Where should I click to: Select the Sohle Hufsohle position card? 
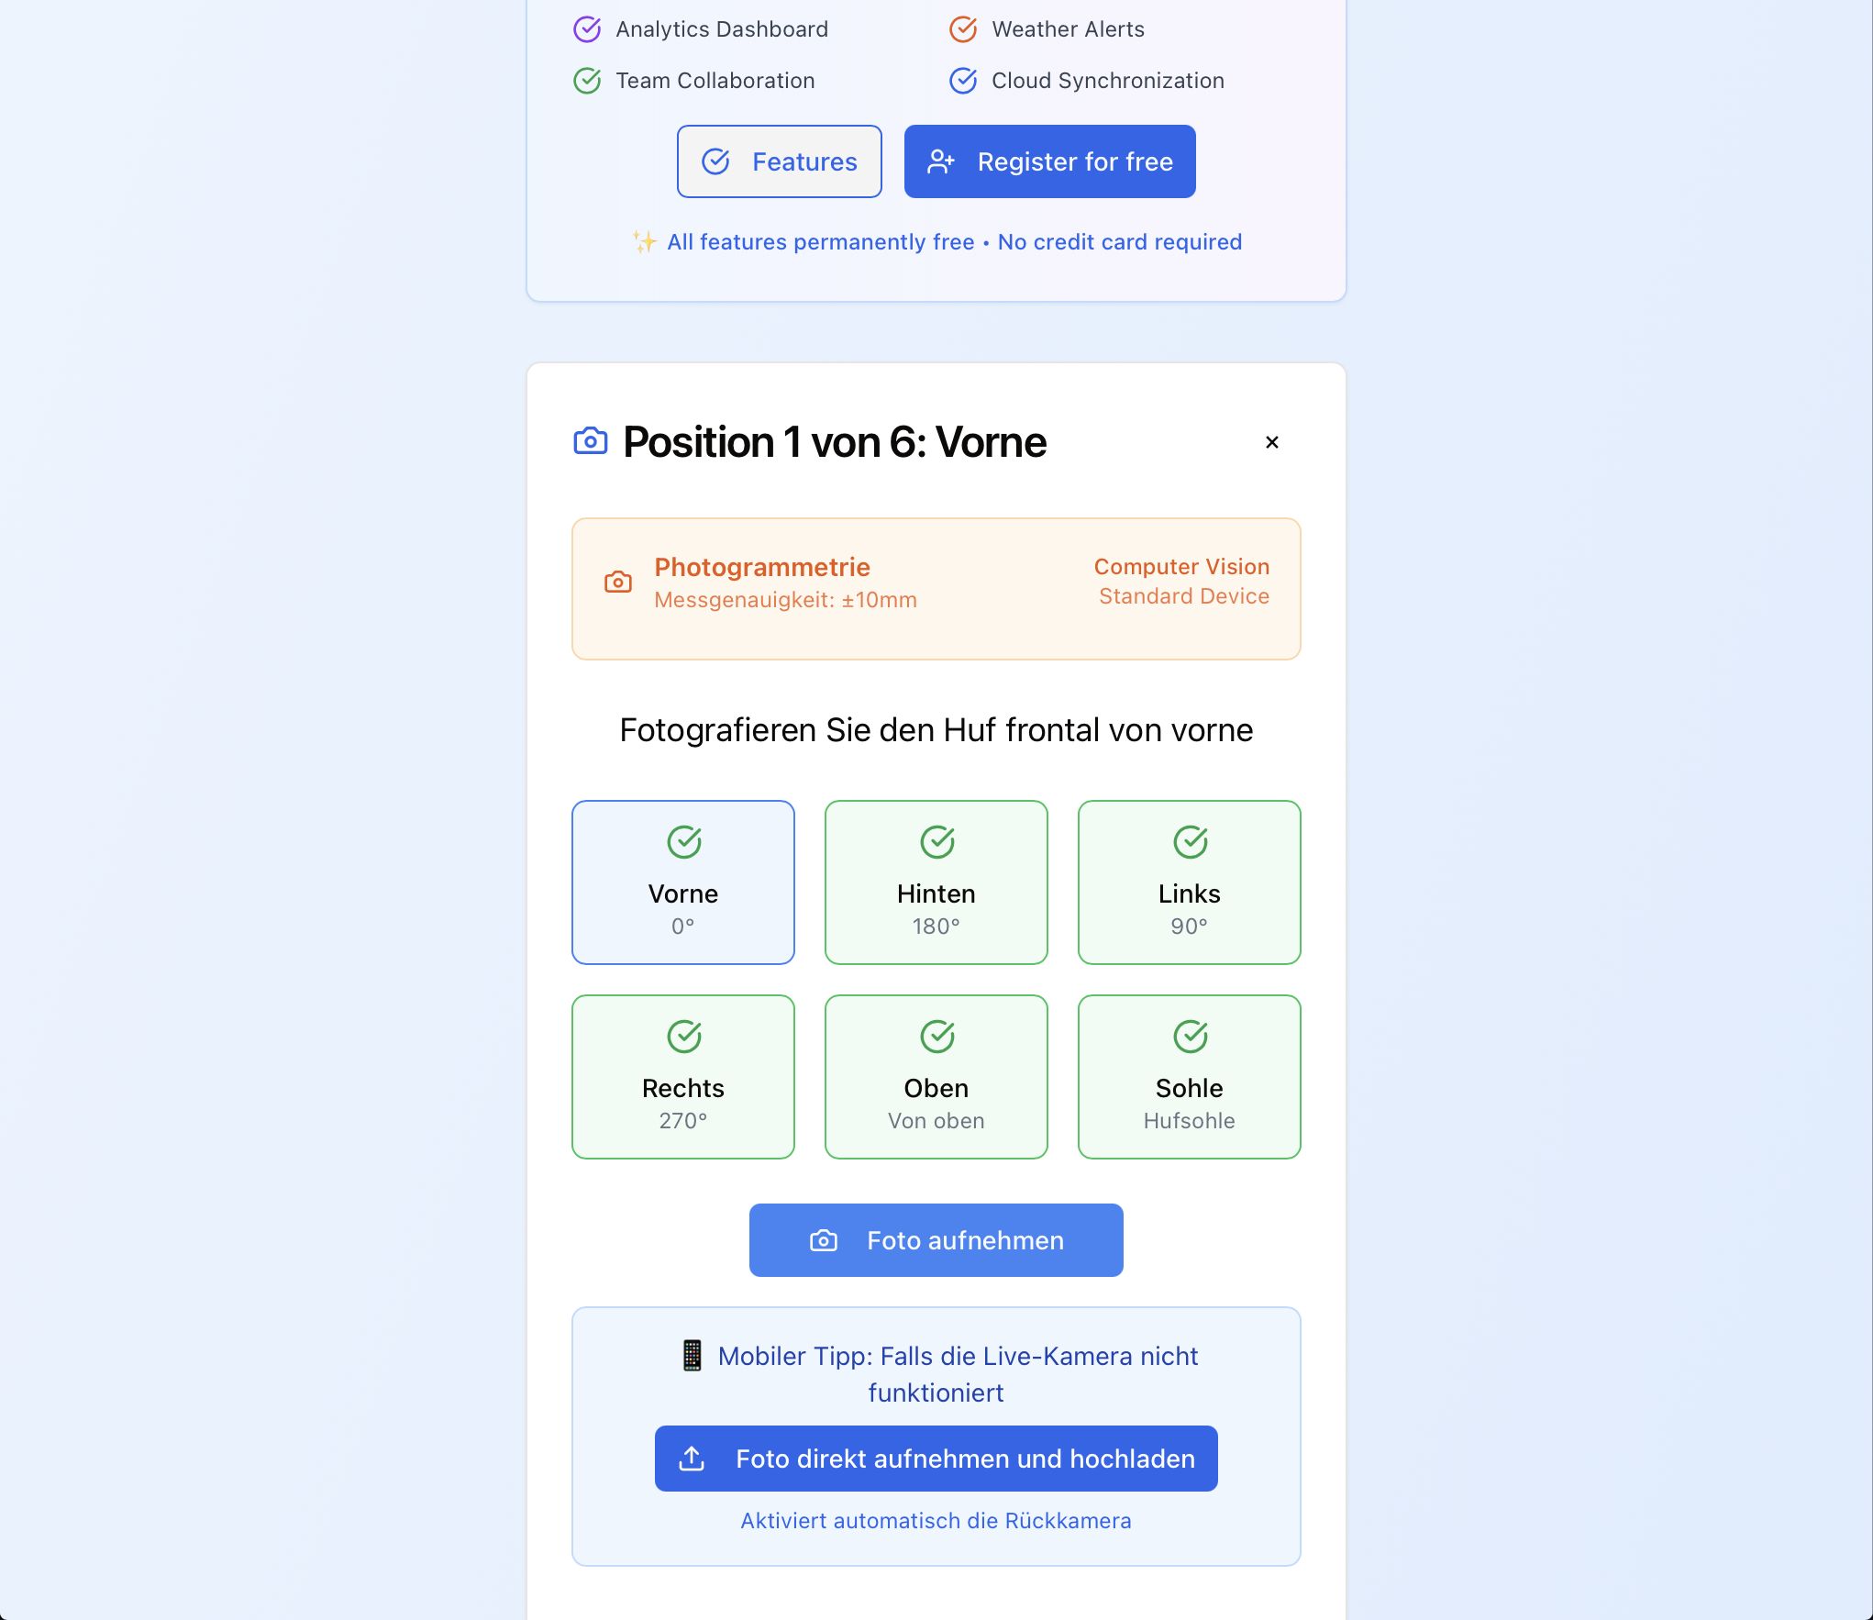pyautogui.click(x=1189, y=1077)
